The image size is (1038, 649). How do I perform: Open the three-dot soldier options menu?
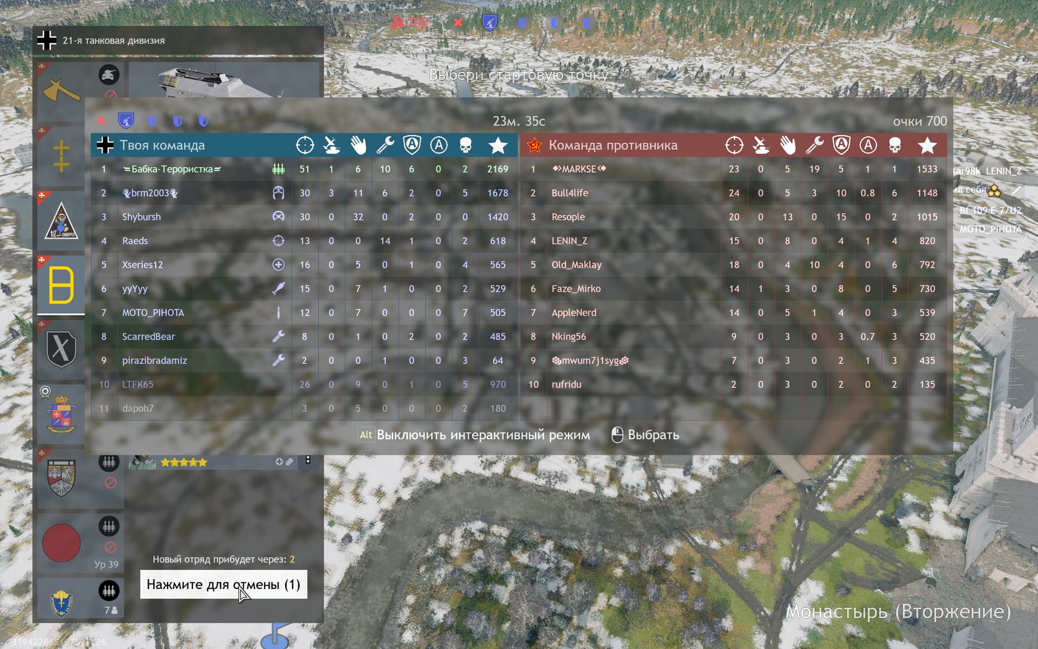click(308, 460)
